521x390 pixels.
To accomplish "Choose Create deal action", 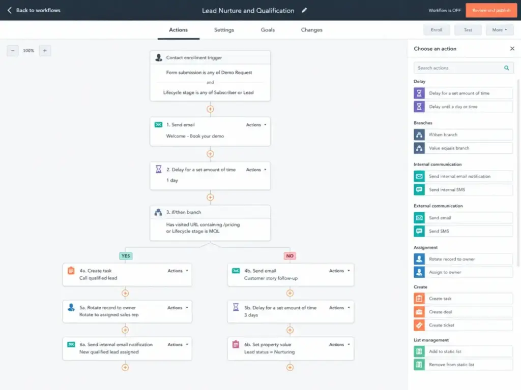I will pos(463,312).
